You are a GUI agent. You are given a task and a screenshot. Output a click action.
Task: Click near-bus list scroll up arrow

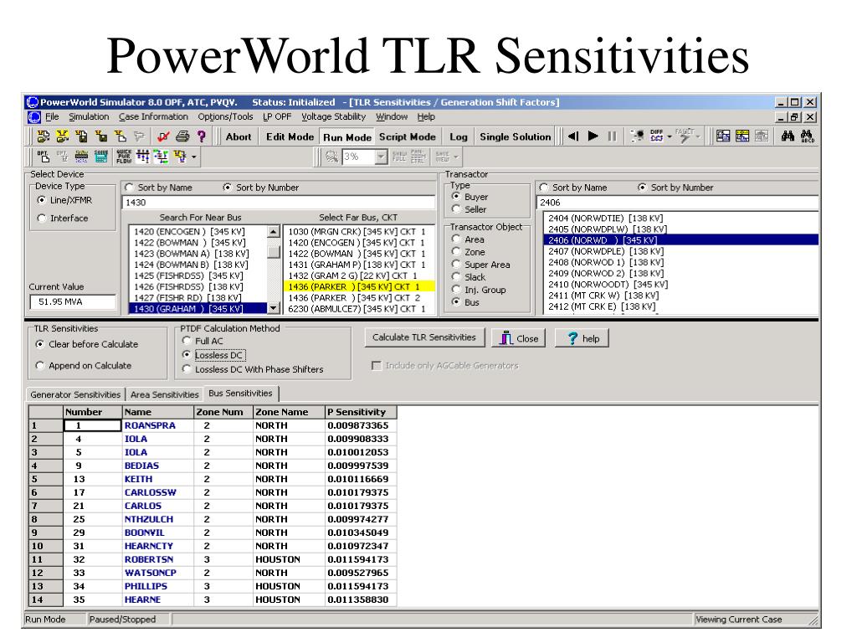(274, 232)
